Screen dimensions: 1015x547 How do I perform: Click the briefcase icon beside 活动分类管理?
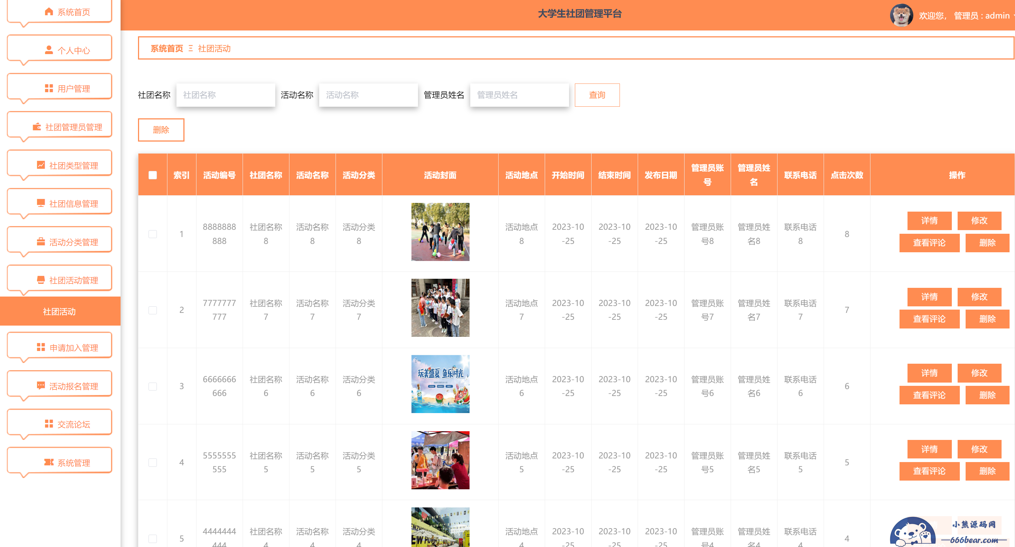click(41, 241)
